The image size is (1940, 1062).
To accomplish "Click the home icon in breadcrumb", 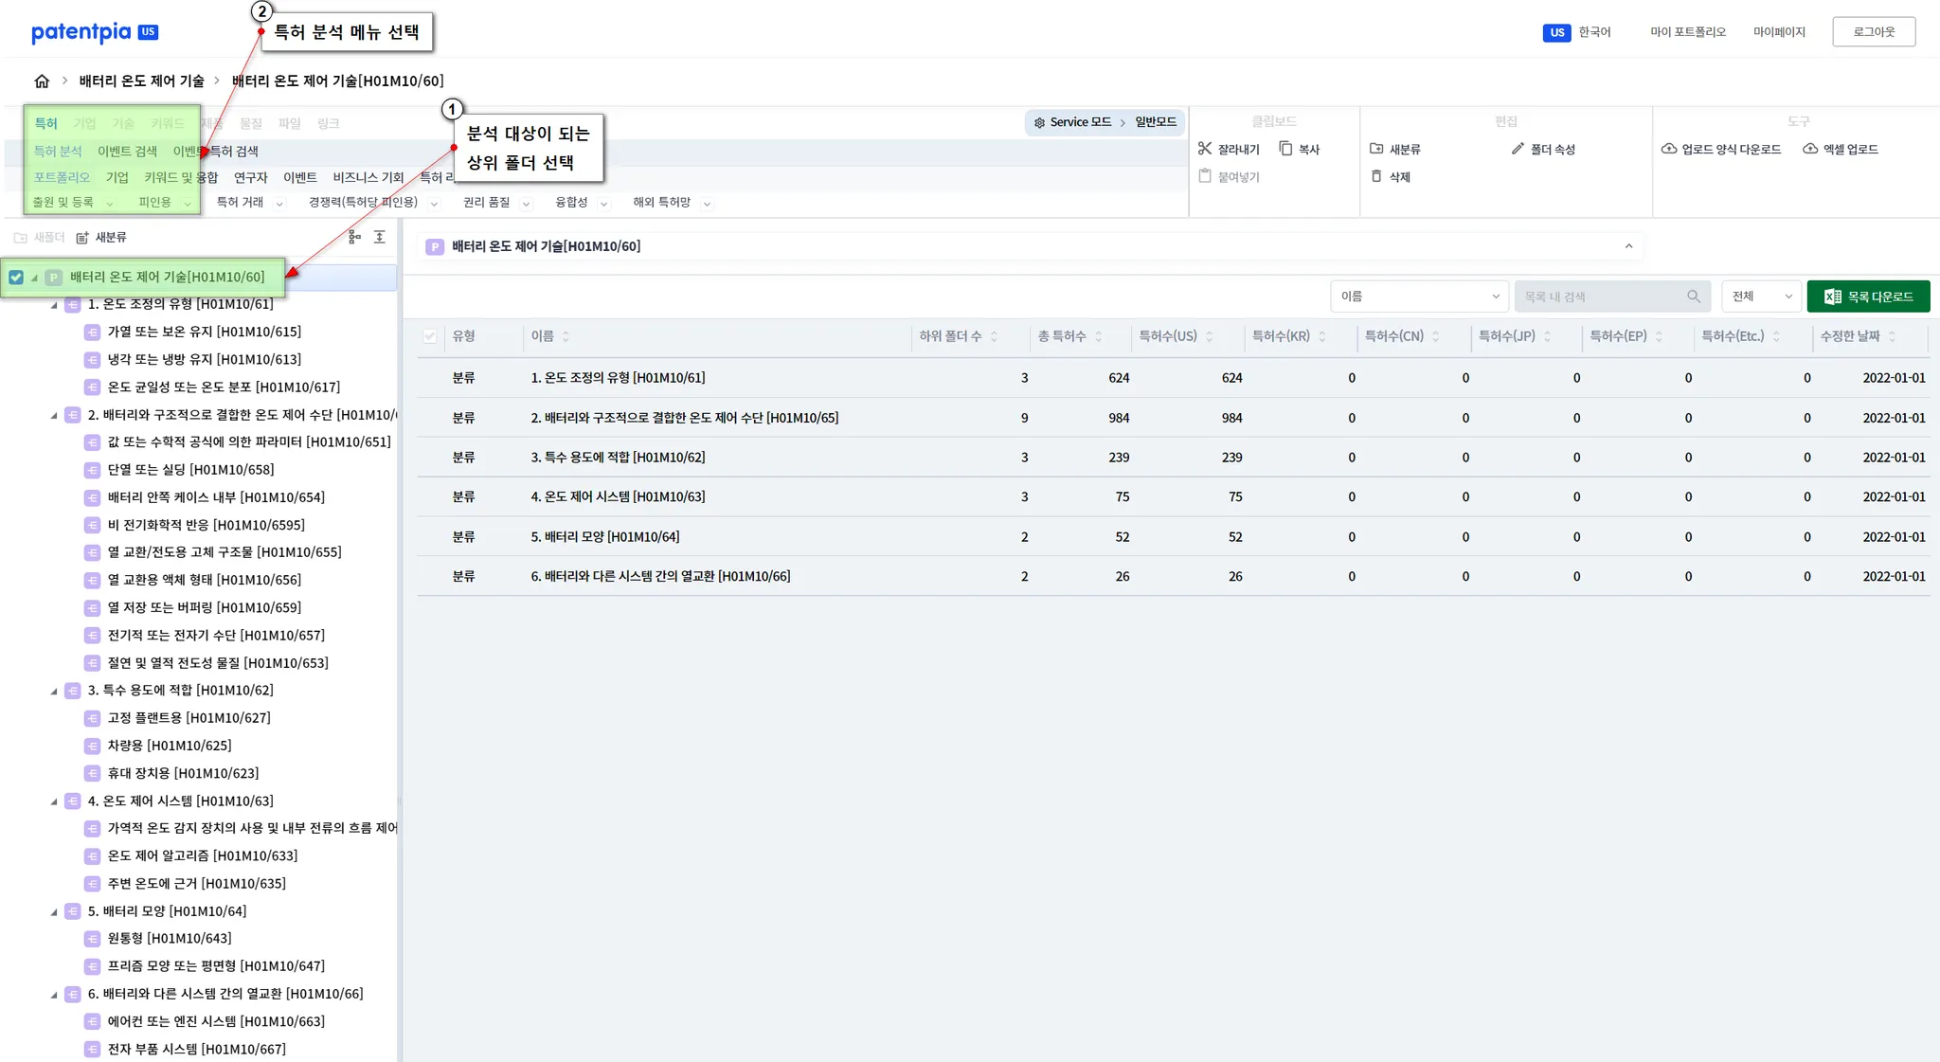I will (x=42, y=81).
